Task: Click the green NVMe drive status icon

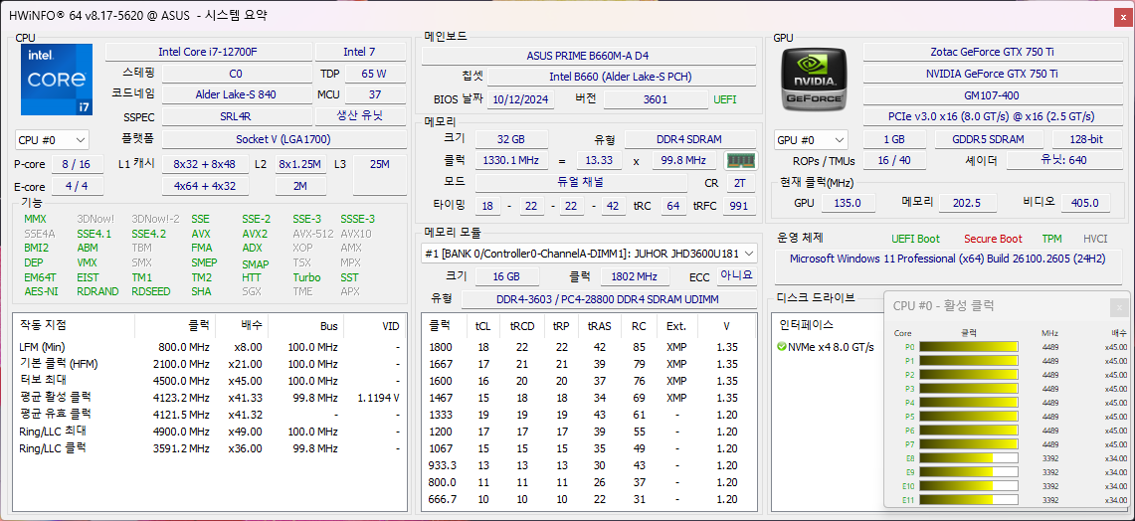Action: [781, 347]
